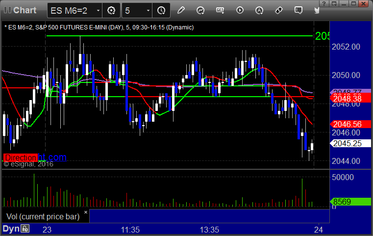
Task: Click the green 8569 volume marker
Action: 350,202
